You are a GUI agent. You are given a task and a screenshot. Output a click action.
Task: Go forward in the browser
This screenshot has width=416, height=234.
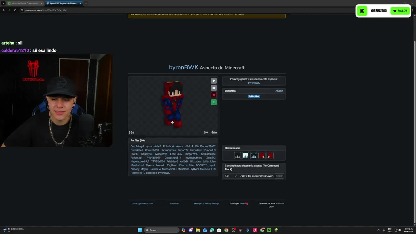click(9, 10)
